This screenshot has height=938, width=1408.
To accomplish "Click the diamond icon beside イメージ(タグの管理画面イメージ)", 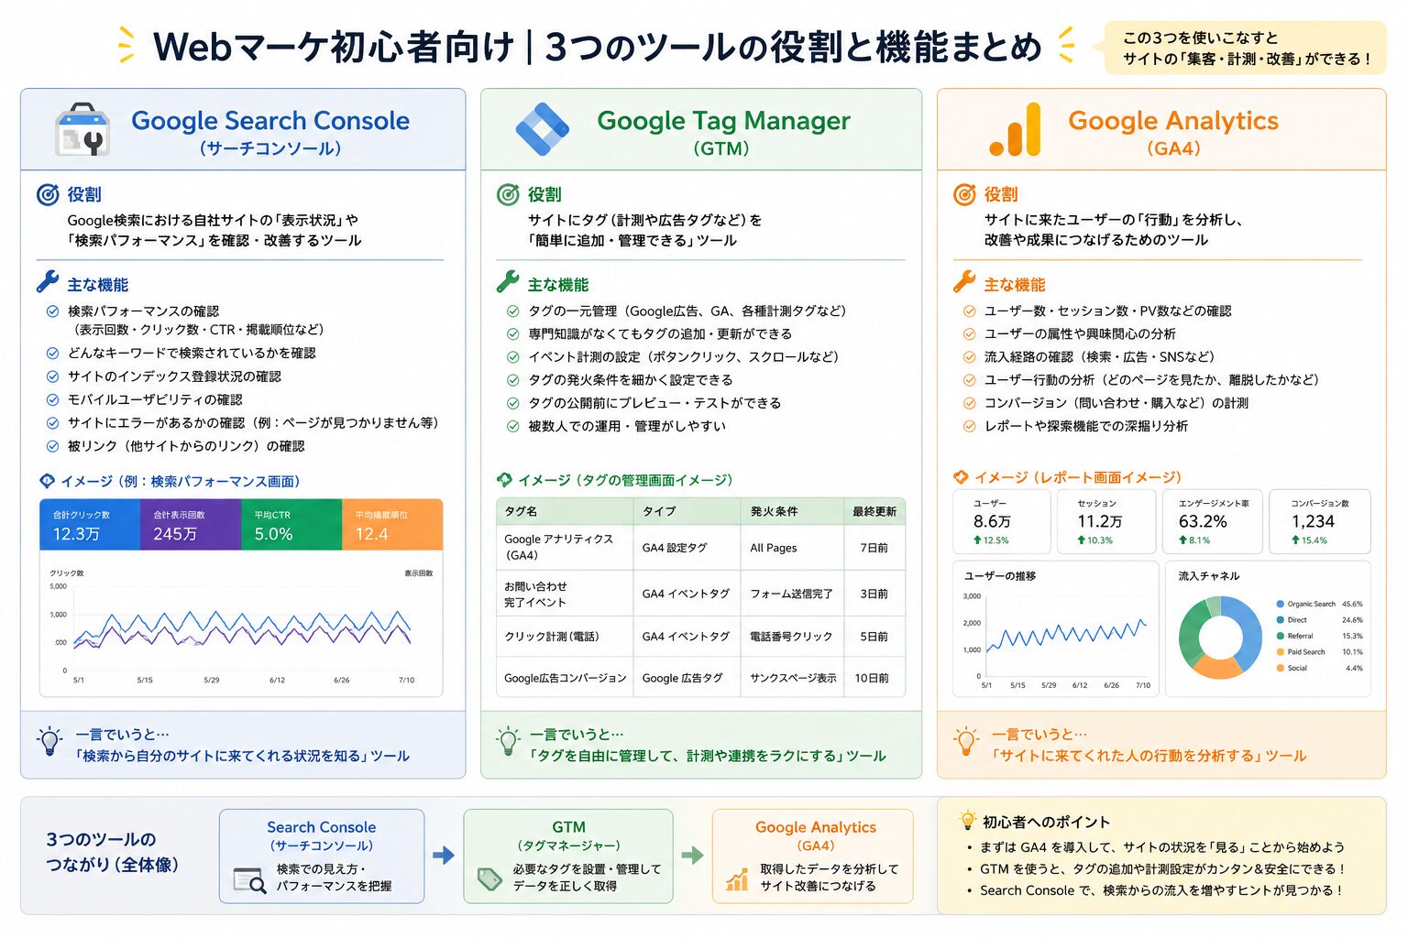I will click(504, 480).
